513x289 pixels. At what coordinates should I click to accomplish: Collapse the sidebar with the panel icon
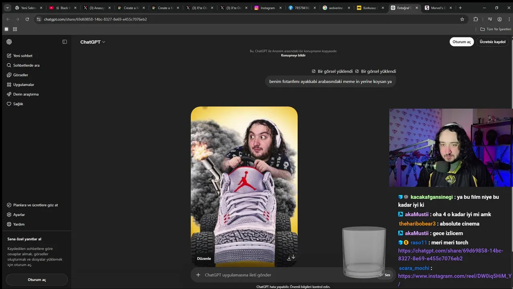tap(65, 42)
